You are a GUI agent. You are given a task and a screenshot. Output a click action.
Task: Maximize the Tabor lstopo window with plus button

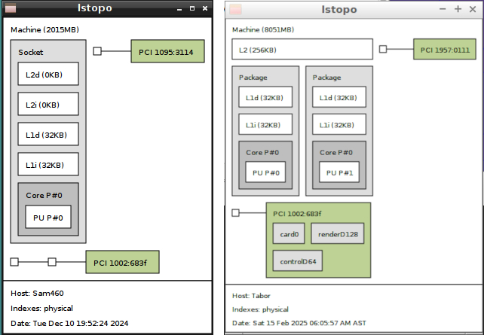[x=458, y=9]
